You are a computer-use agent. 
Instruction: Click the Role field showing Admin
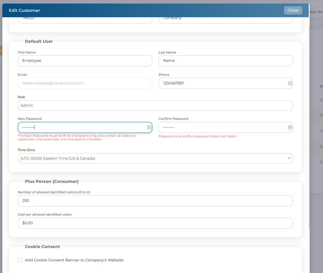[155, 106]
